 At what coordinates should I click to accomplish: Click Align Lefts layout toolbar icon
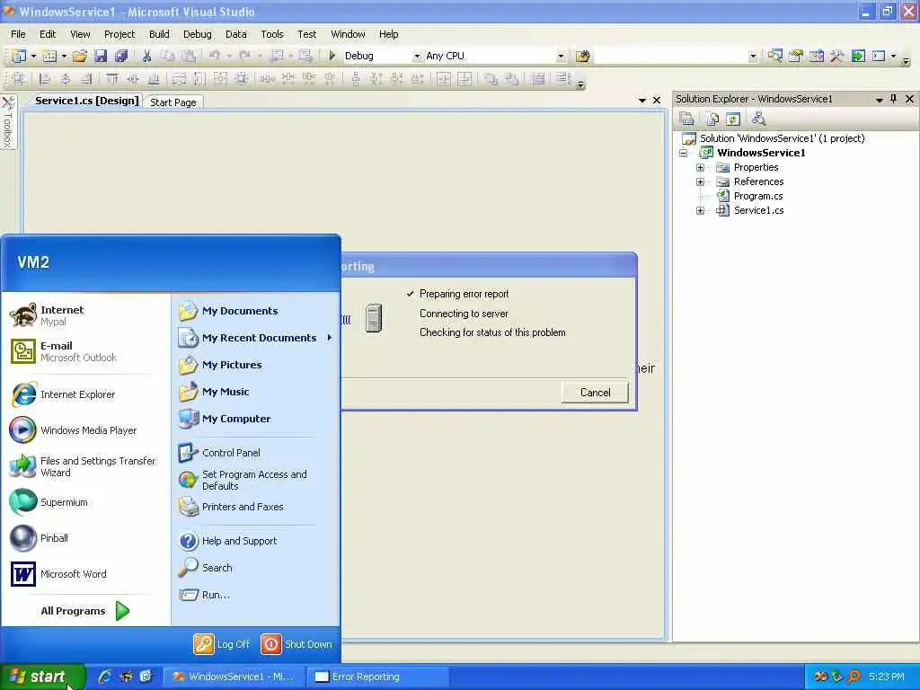(44, 79)
